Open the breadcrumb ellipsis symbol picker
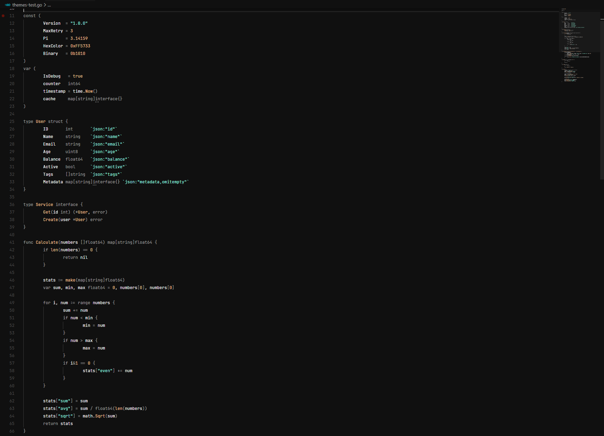The image size is (604, 436). click(49, 5)
